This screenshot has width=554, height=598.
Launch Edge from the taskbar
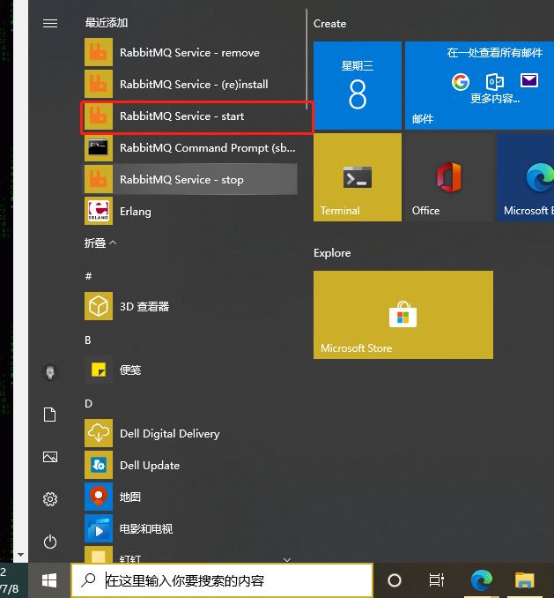click(x=481, y=580)
